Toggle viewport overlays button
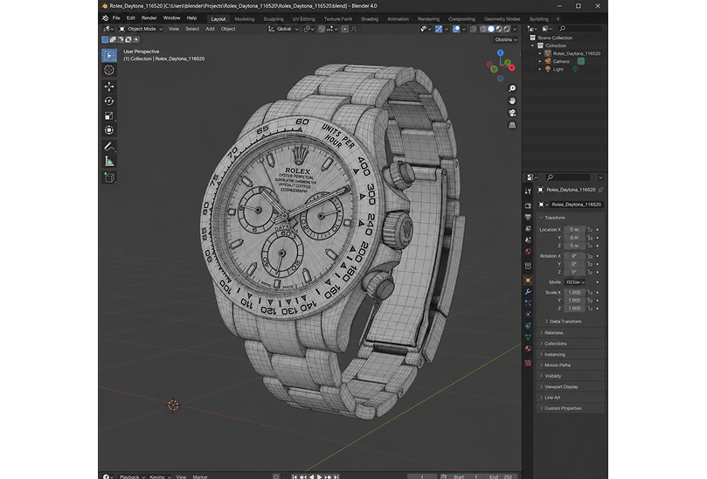 pyautogui.click(x=456, y=29)
